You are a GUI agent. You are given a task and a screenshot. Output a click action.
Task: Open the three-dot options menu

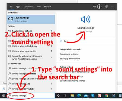pos(112,6)
